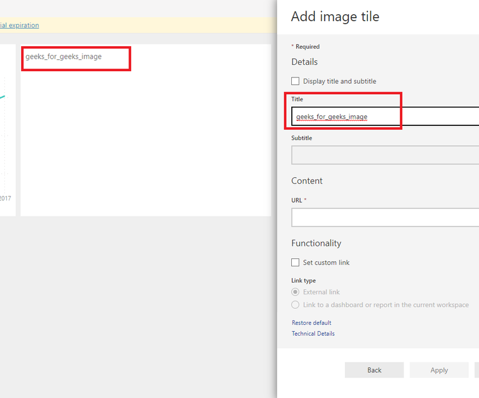
Task: Select the External link radio button
Action: tap(296, 292)
